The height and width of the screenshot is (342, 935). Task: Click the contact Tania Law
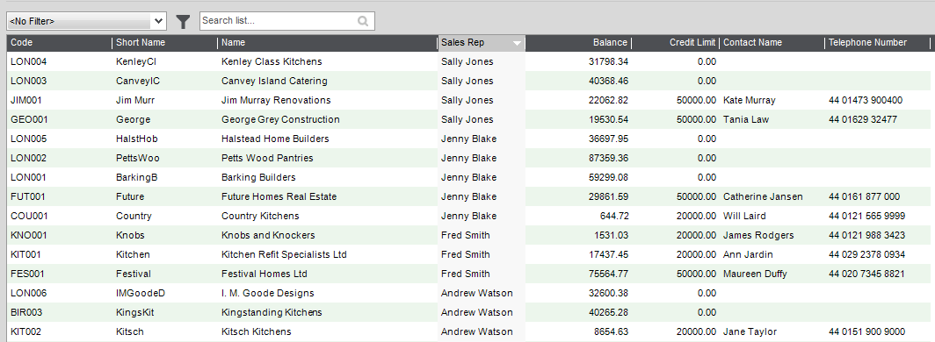pyautogui.click(x=746, y=119)
